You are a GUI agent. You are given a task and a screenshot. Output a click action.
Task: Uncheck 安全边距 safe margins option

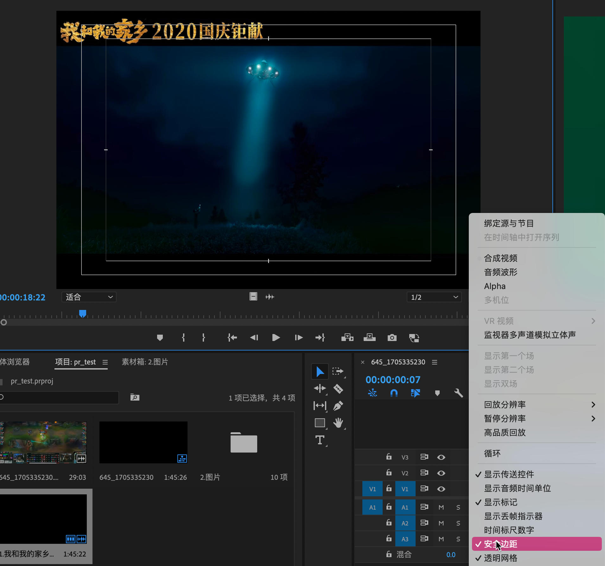pos(537,544)
